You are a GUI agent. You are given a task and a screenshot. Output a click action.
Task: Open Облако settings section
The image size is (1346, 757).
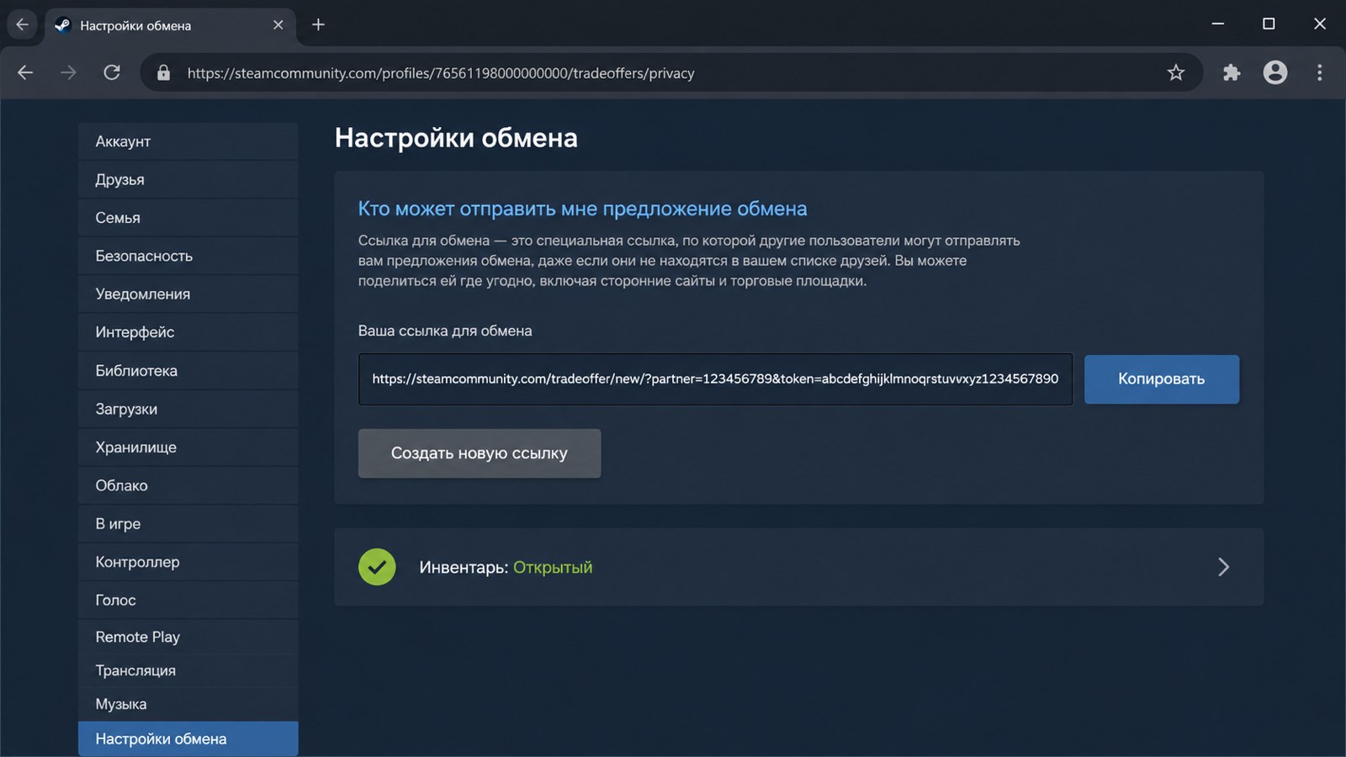[188, 485]
